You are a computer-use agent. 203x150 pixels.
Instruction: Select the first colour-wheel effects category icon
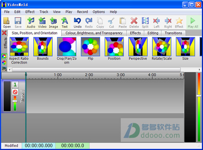click(4, 57)
